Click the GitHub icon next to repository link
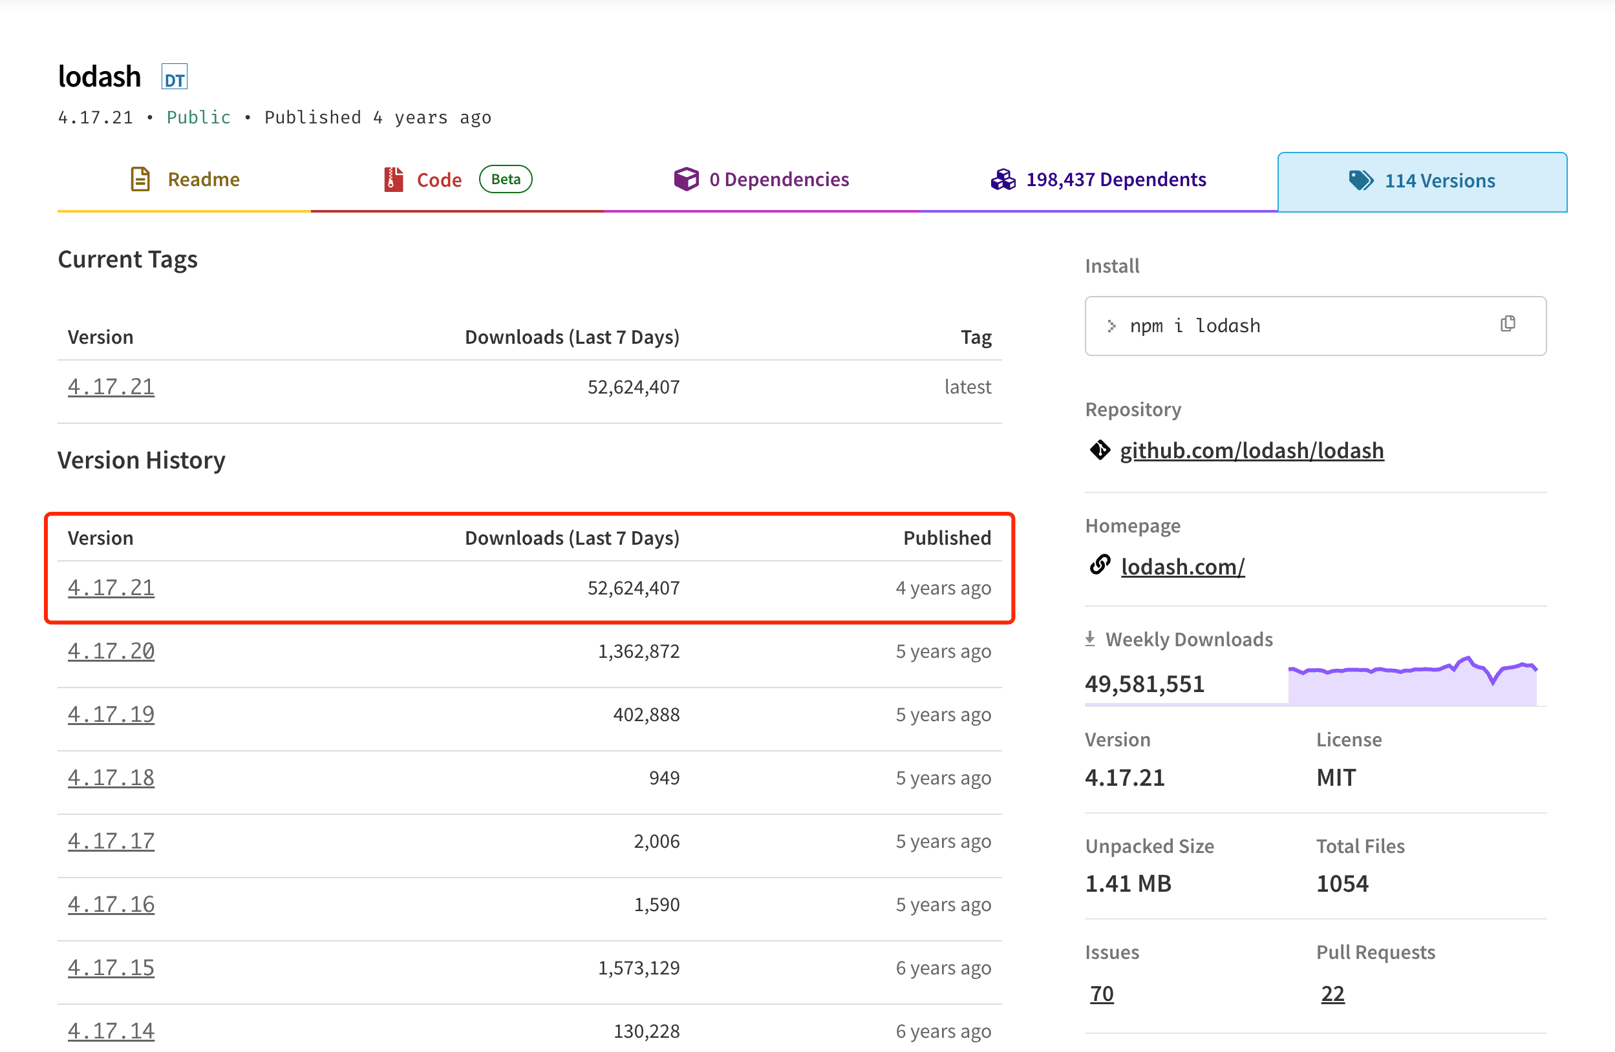The width and height of the screenshot is (1615, 1052). pos(1099,450)
